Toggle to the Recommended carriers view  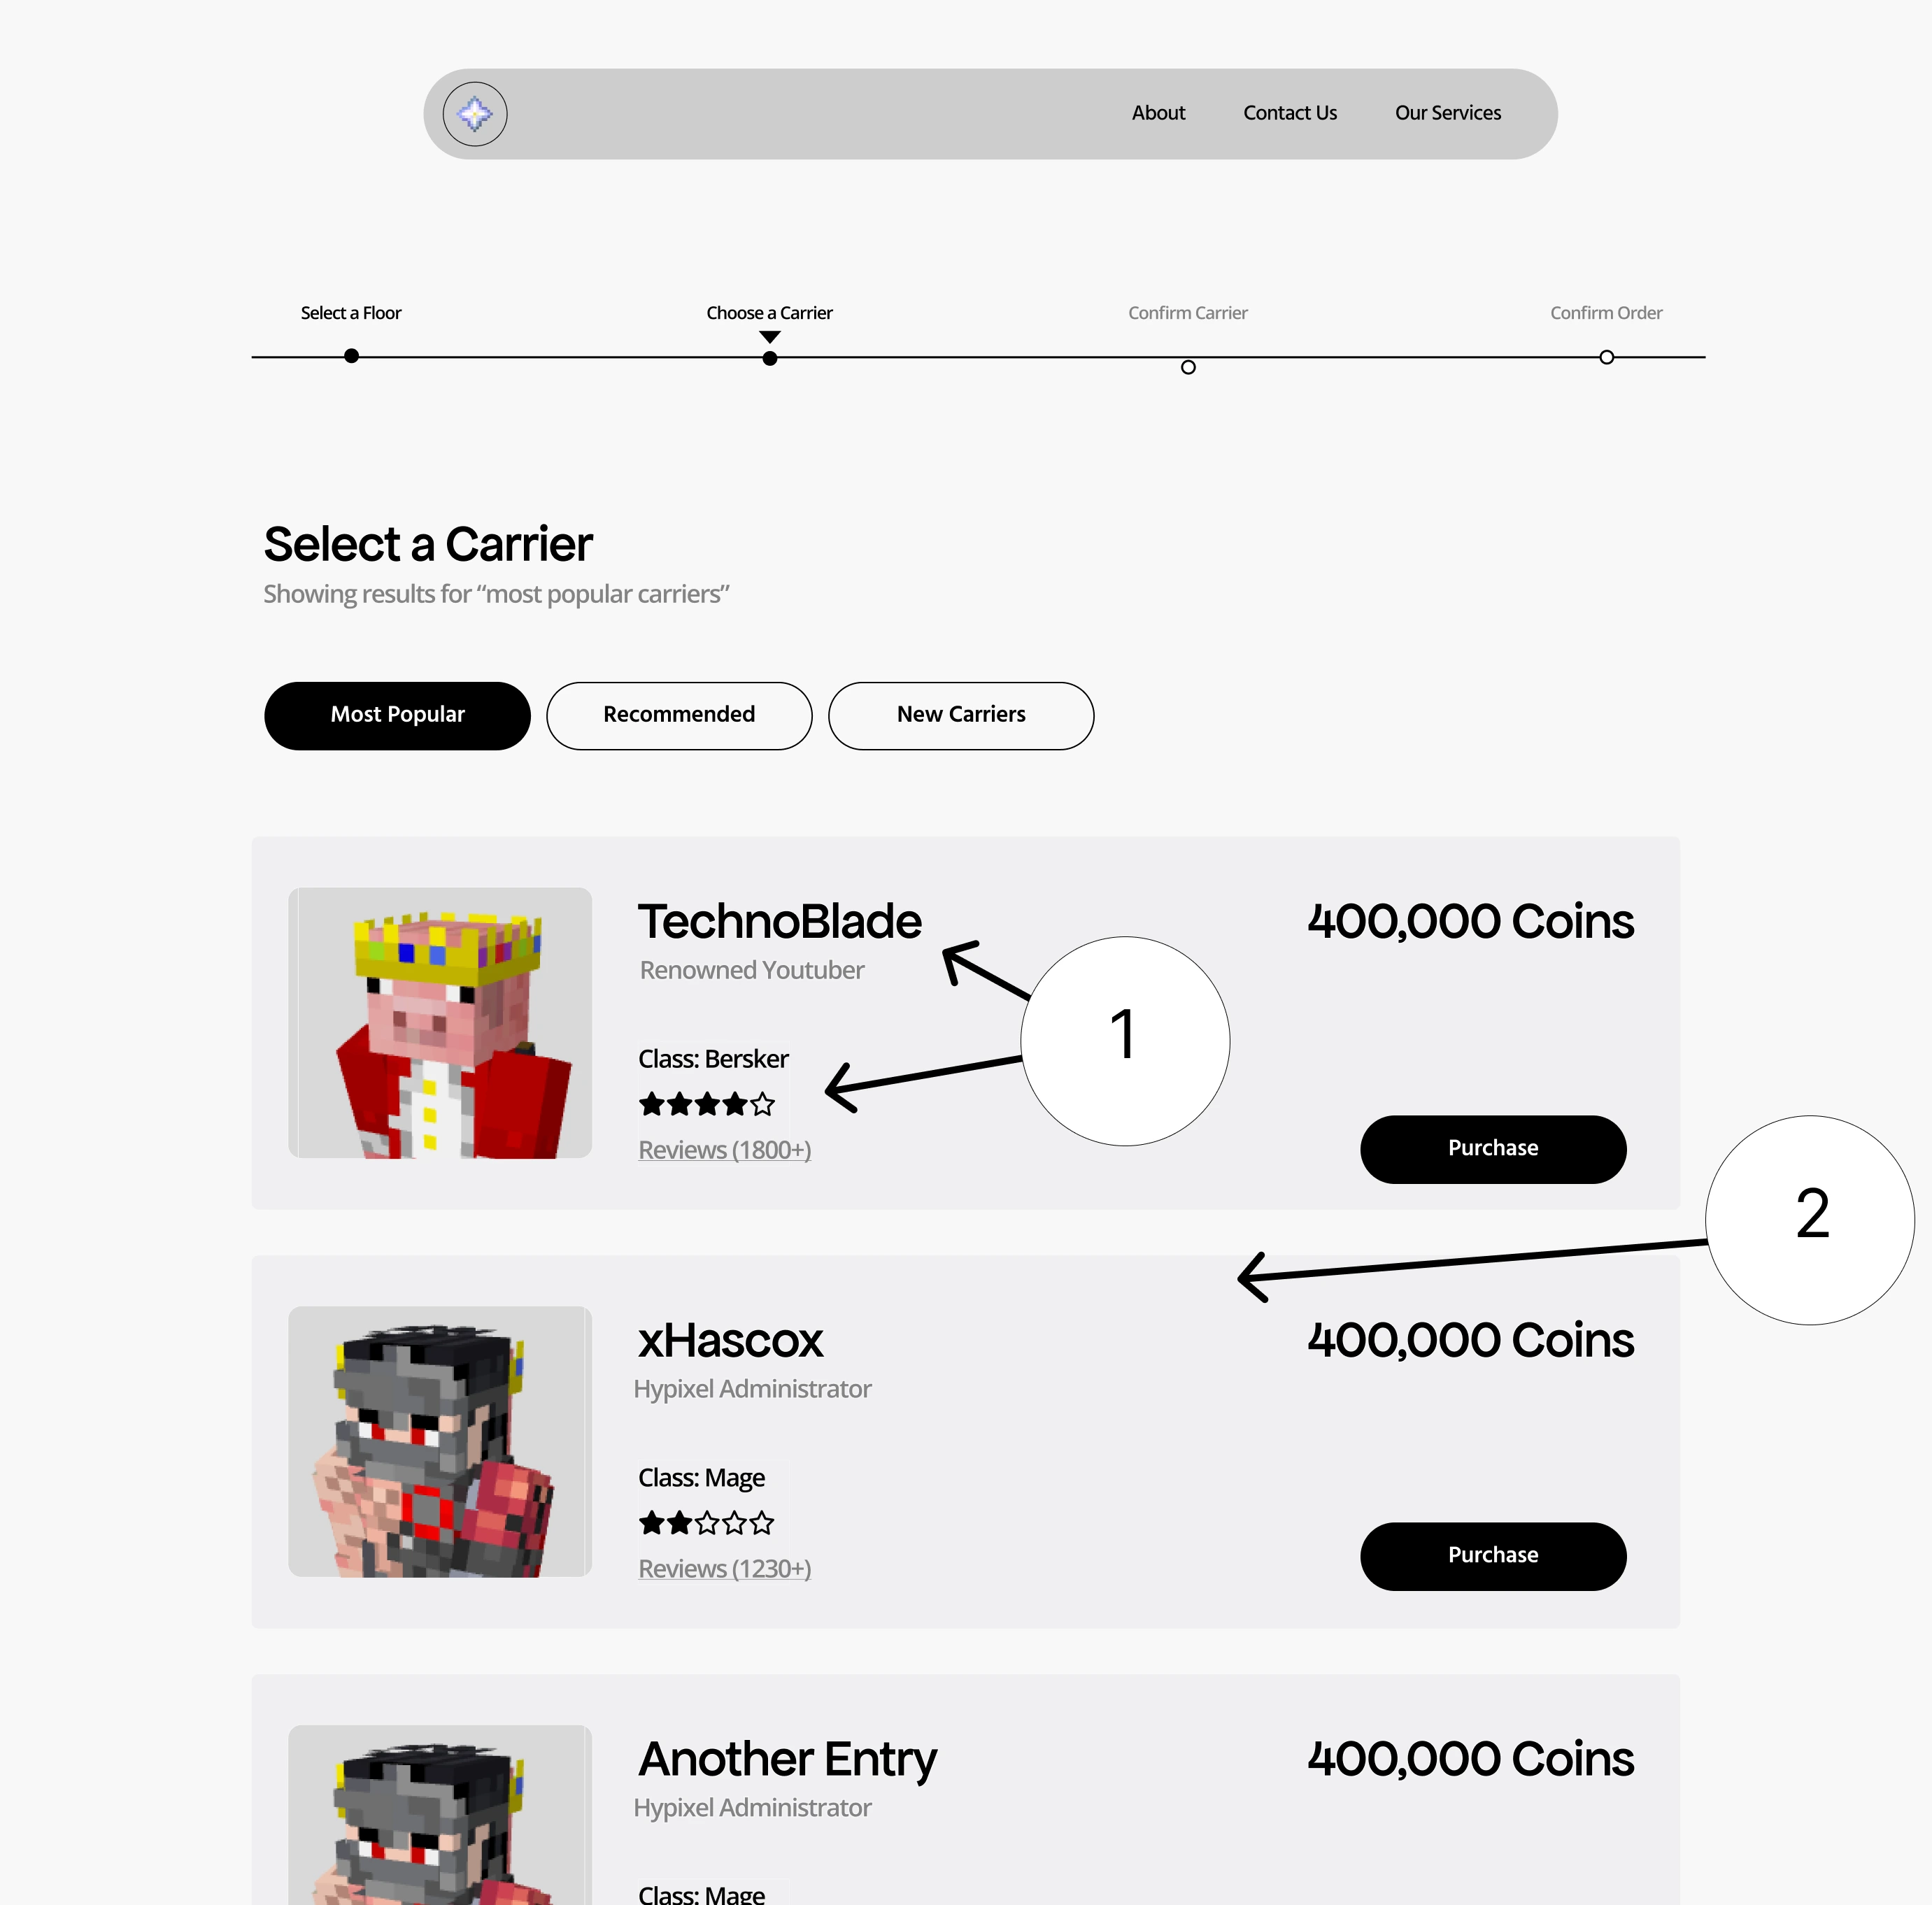(x=679, y=713)
